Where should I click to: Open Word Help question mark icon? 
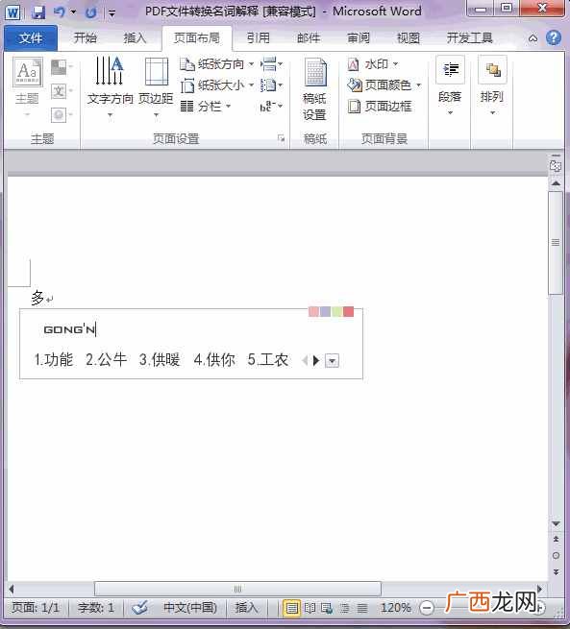[554, 38]
